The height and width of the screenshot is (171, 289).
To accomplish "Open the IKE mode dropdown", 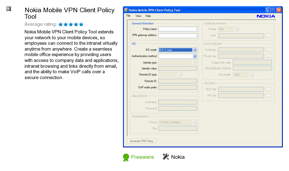I will point(177,50).
